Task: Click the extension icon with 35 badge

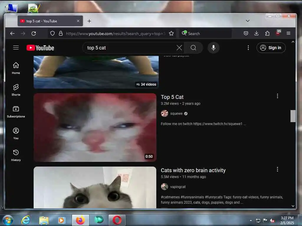Action: click(278, 33)
